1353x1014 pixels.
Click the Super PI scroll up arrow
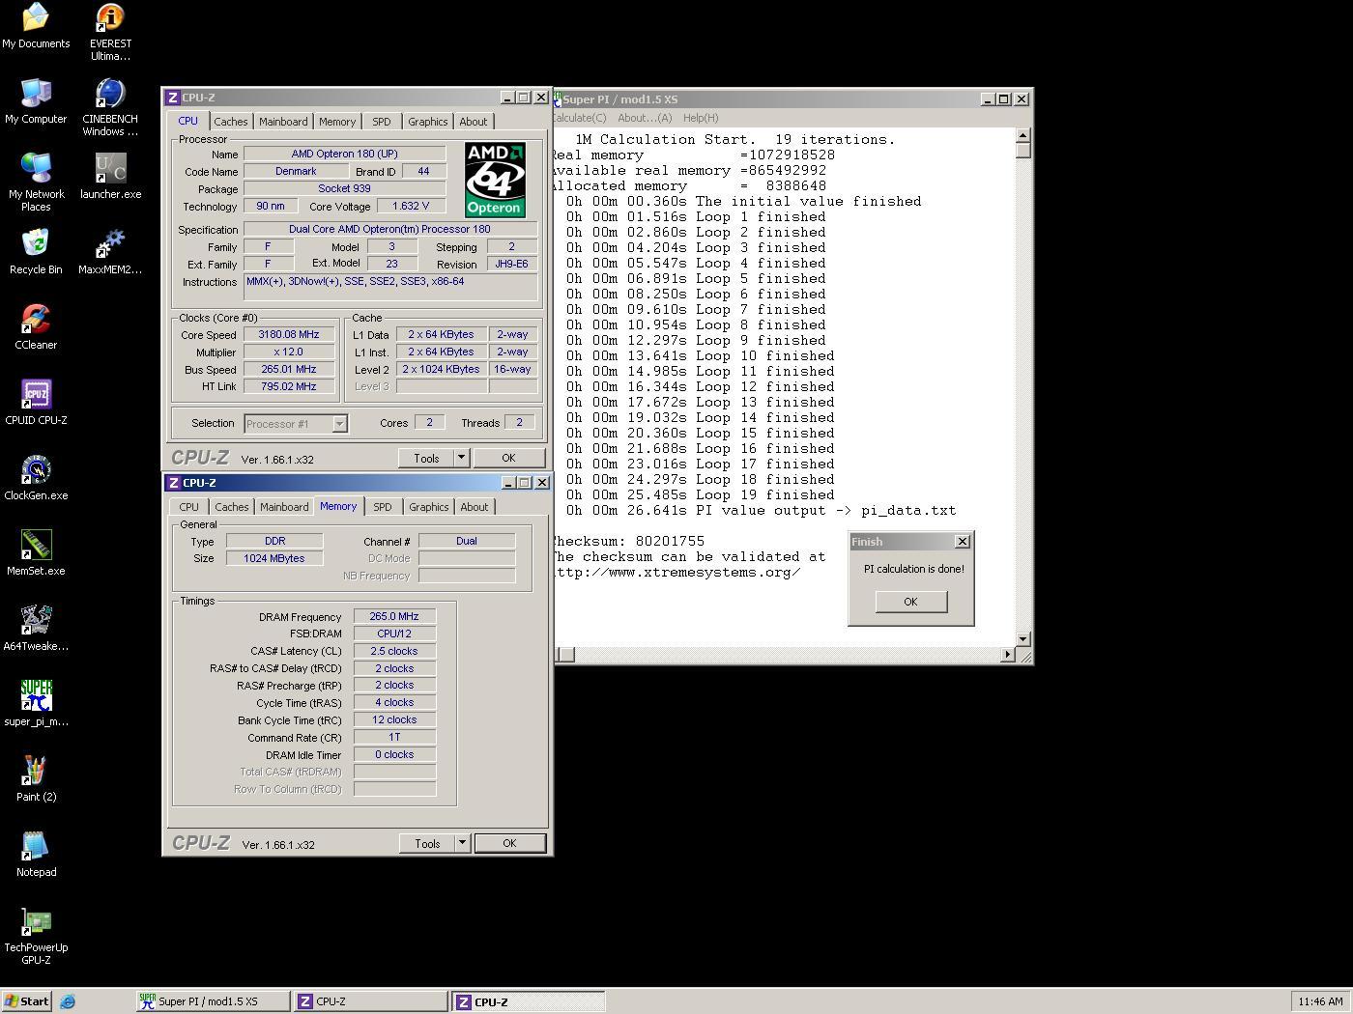pos(1023,135)
